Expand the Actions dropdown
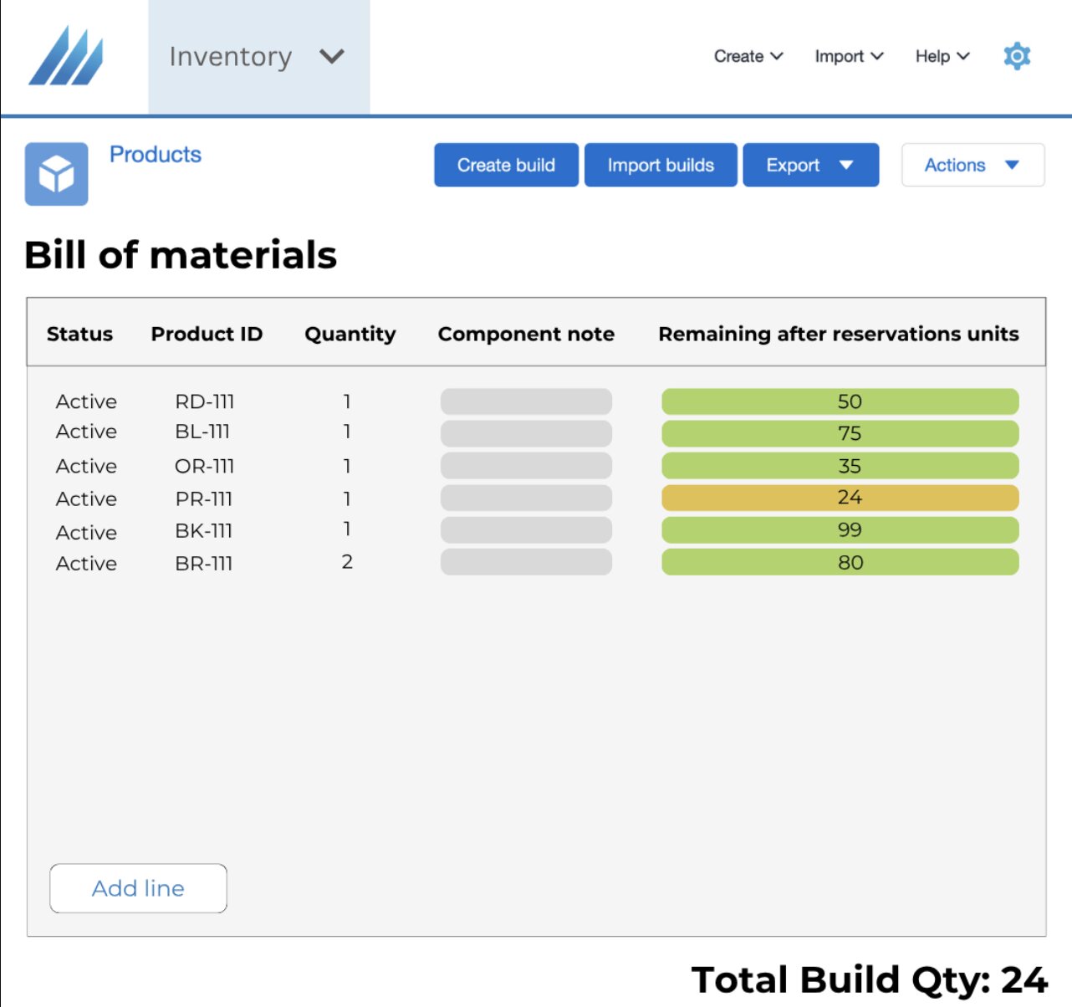Screen dimensions: 1072x1007 [x=972, y=165]
